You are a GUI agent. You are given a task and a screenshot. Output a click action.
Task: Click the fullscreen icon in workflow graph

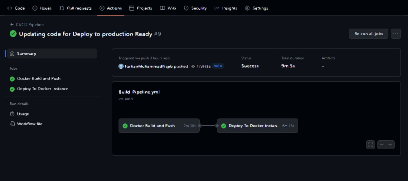click(x=371, y=145)
